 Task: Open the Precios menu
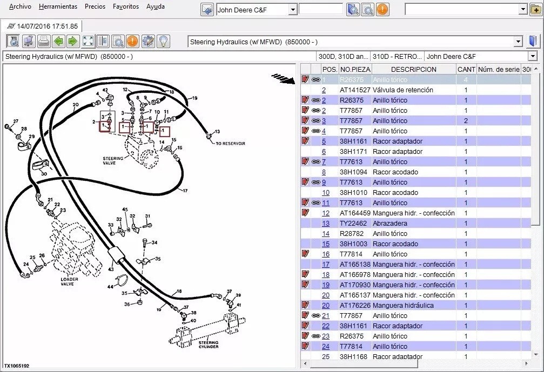click(95, 6)
